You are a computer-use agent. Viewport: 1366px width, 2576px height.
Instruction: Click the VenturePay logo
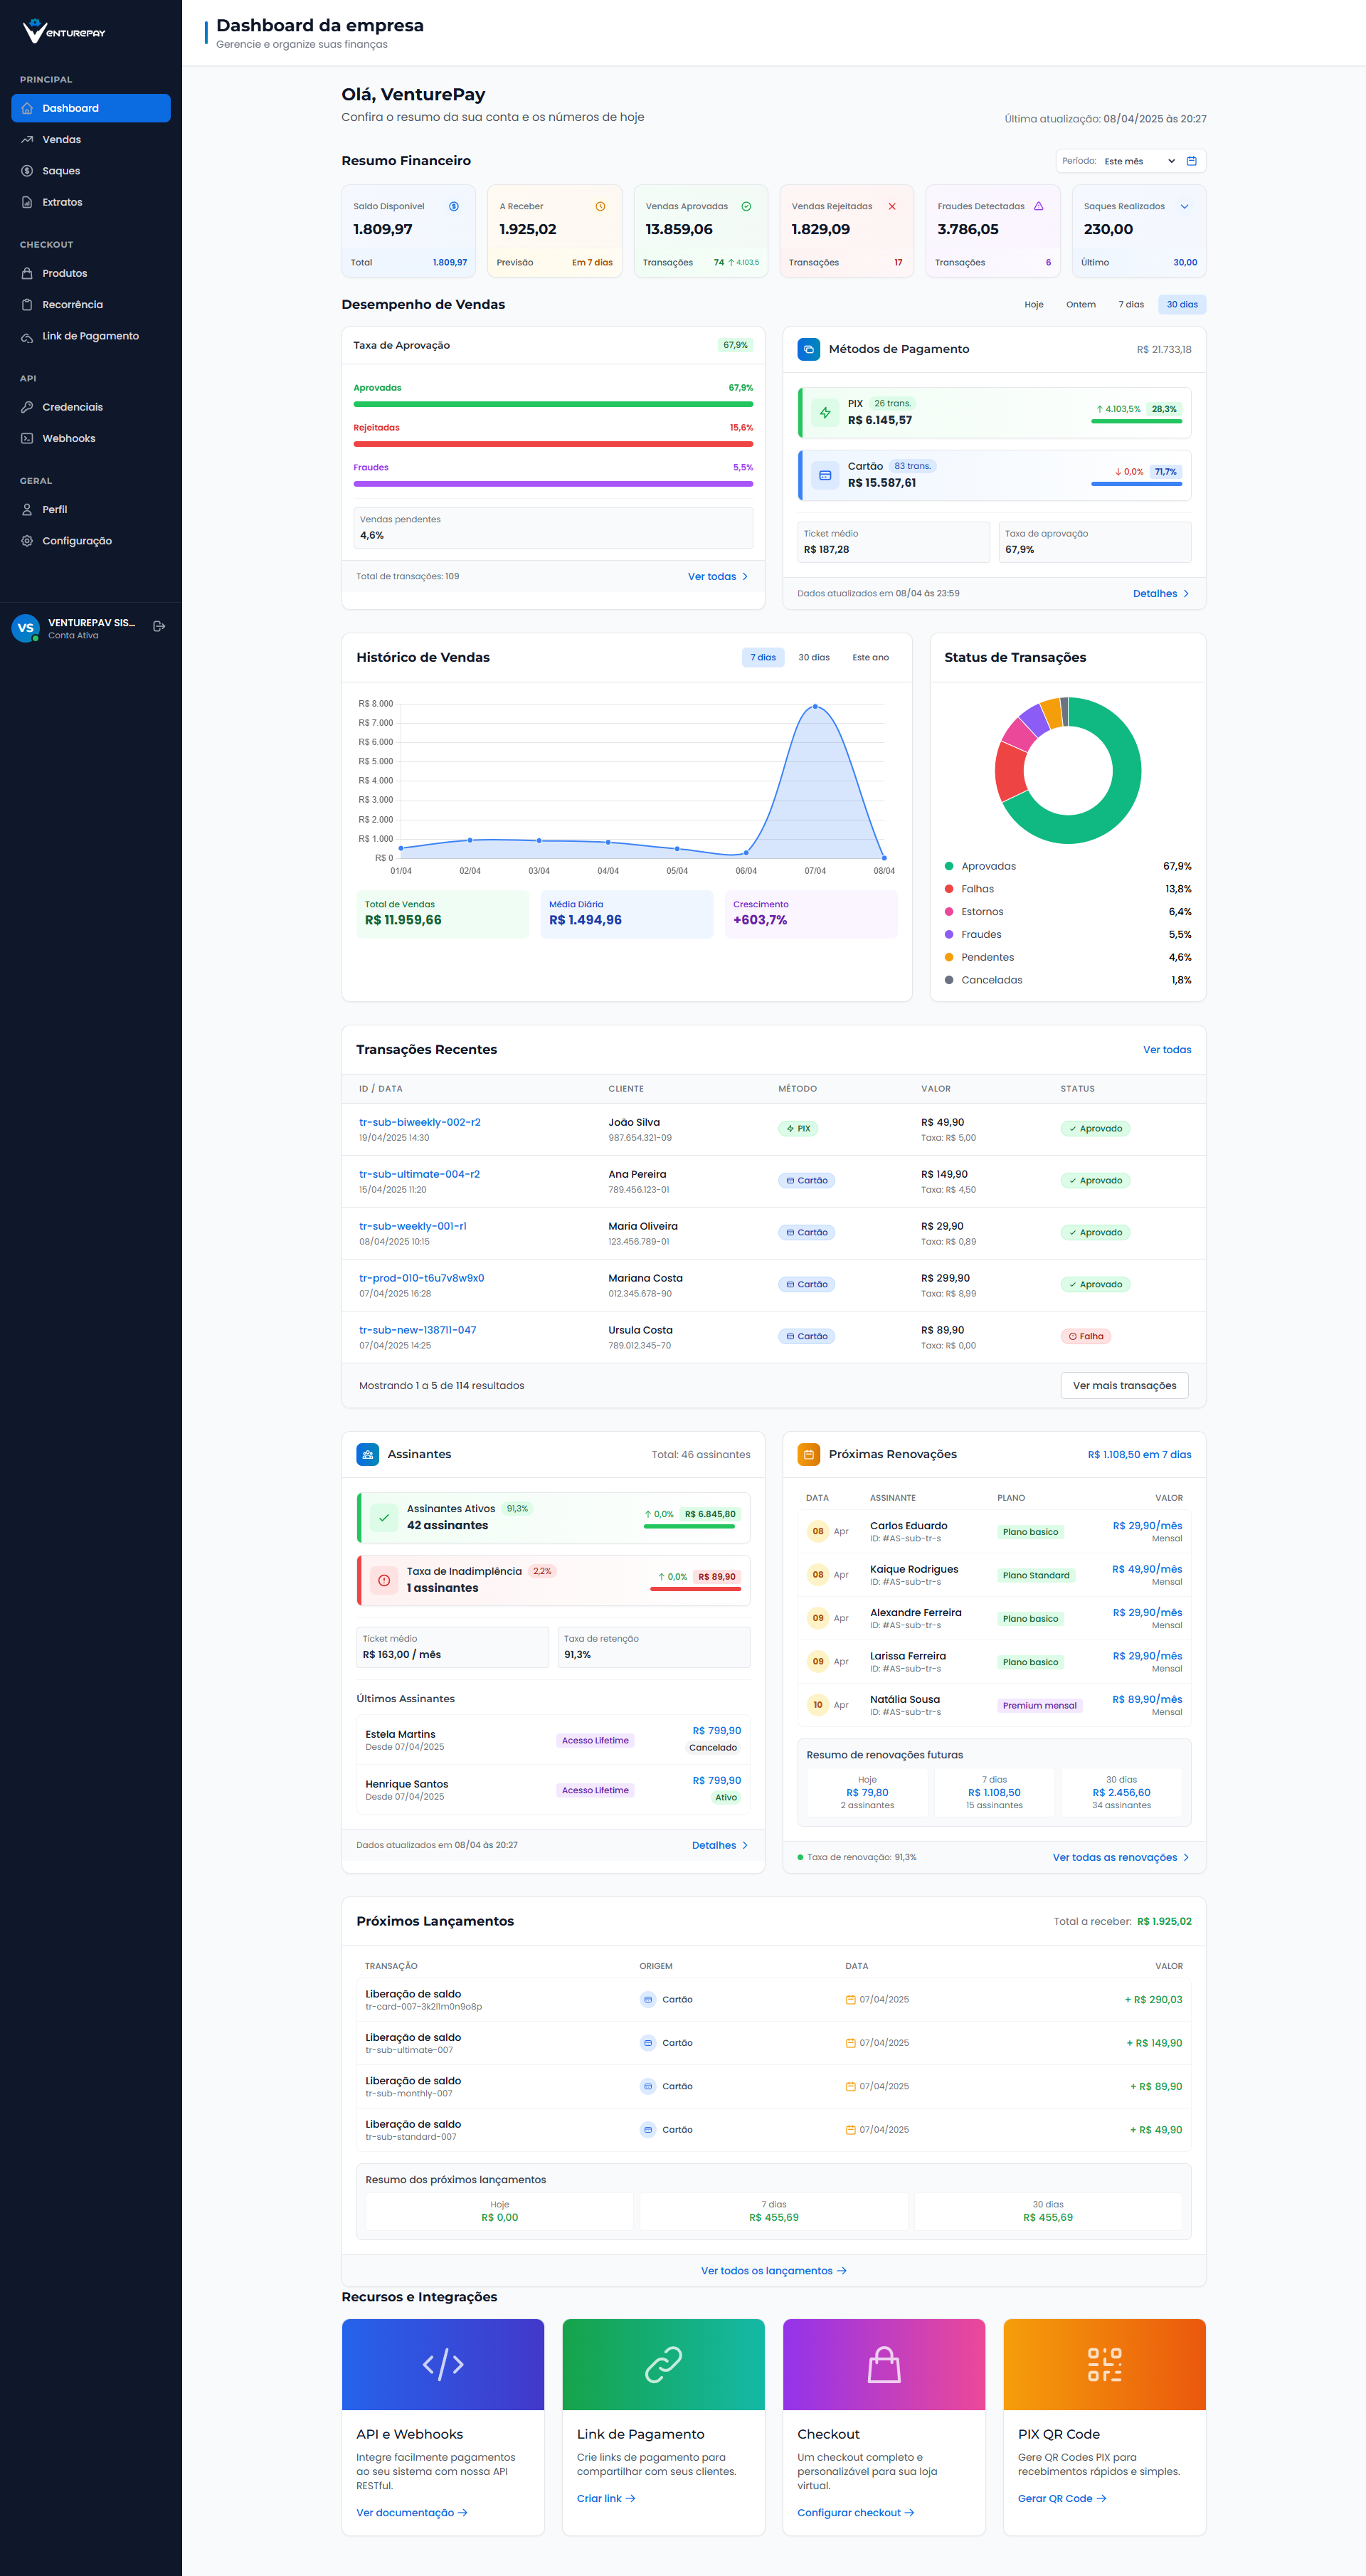[64, 31]
